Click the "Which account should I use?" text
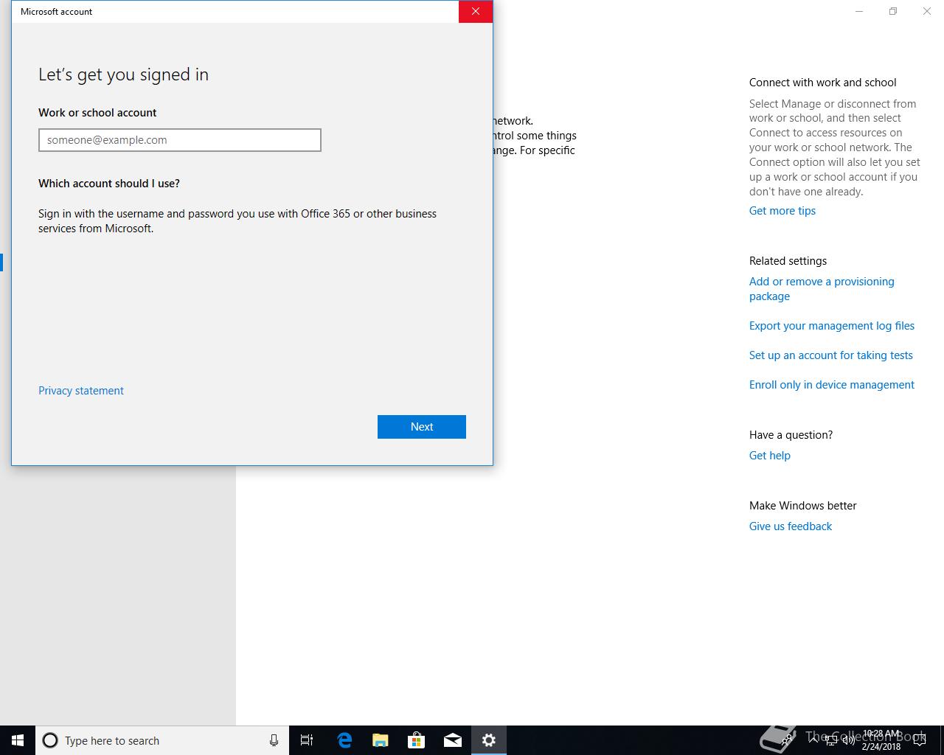The image size is (944, 755). coord(109,184)
